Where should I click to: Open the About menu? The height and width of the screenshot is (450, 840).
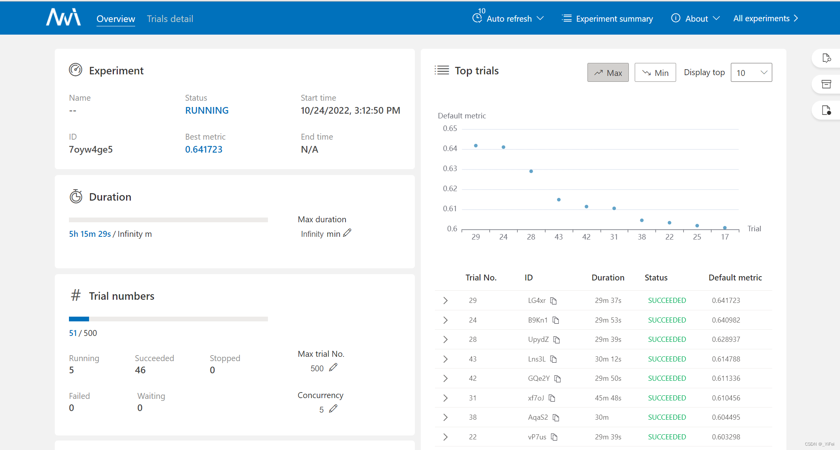click(x=696, y=18)
